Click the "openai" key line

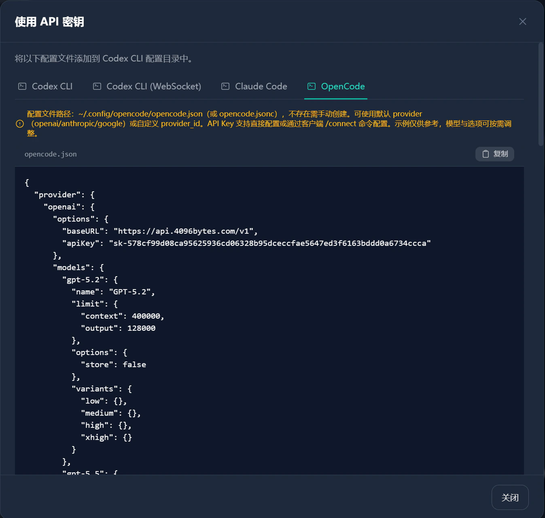(69, 207)
